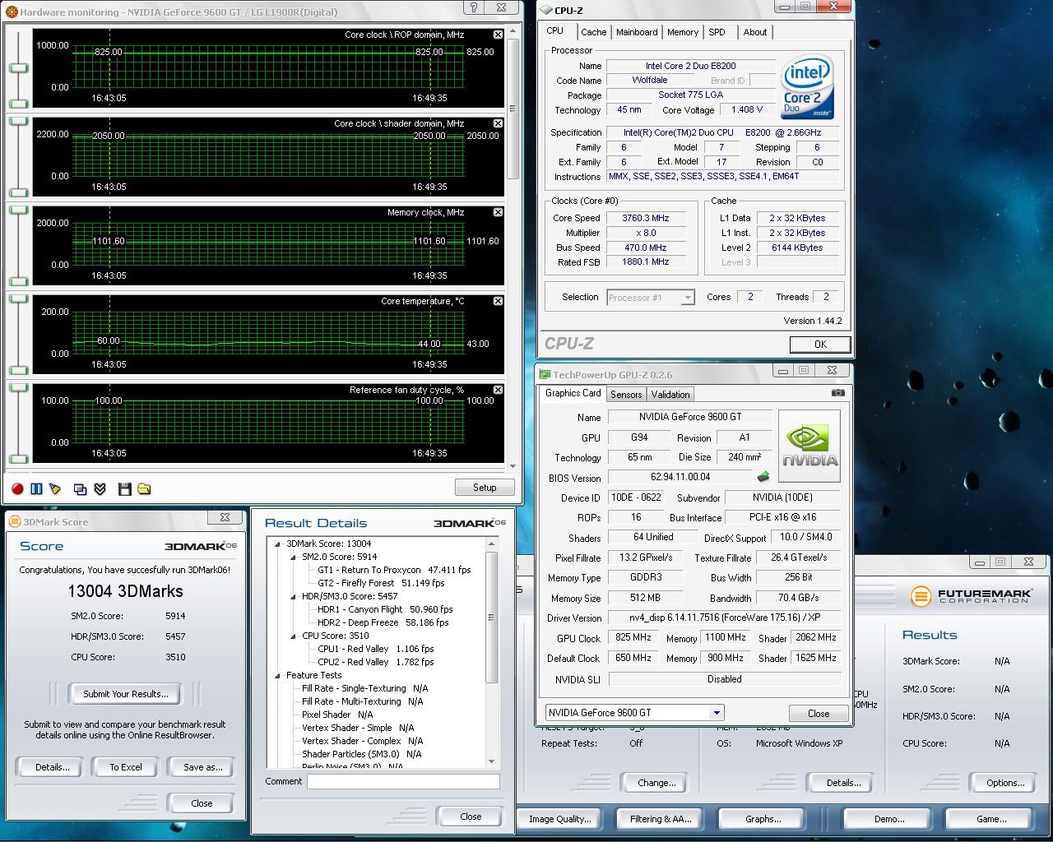Collapse the 3DMark Score tree node
Viewport: 1053px width, 842px height.
click(x=277, y=544)
